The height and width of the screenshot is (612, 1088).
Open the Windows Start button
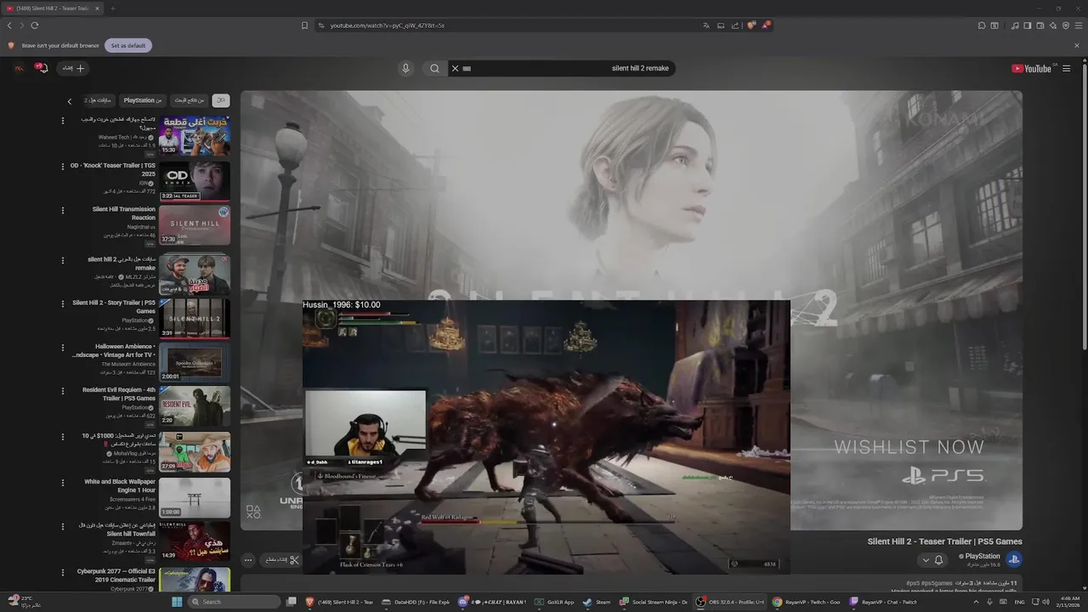click(177, 602)
